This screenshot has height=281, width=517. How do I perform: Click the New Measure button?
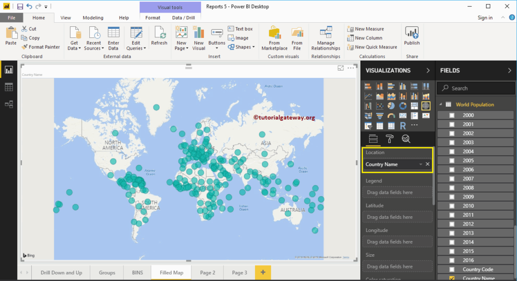(x=366, y=29)
